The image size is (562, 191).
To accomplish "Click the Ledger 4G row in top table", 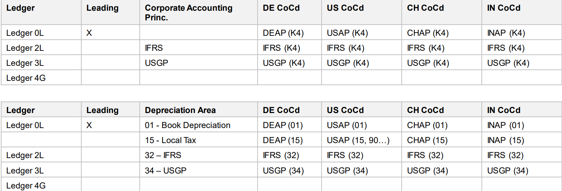I will coord(281,78).
